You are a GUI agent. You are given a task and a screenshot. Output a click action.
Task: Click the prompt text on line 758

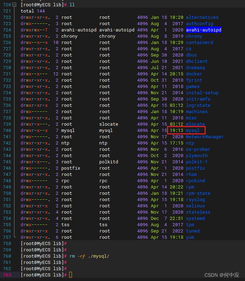coord(44,244)
